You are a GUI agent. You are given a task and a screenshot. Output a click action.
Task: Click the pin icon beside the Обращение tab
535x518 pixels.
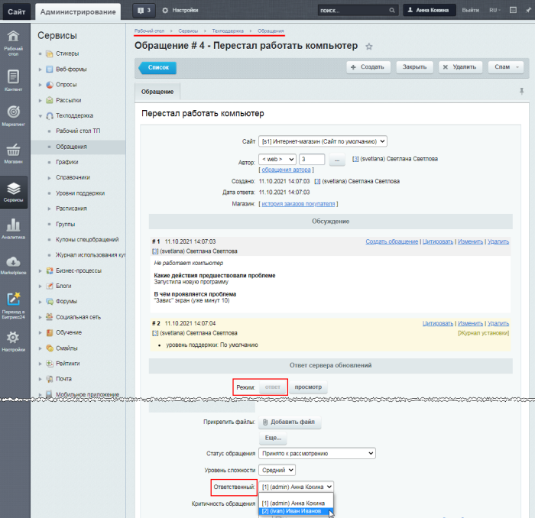521,91
